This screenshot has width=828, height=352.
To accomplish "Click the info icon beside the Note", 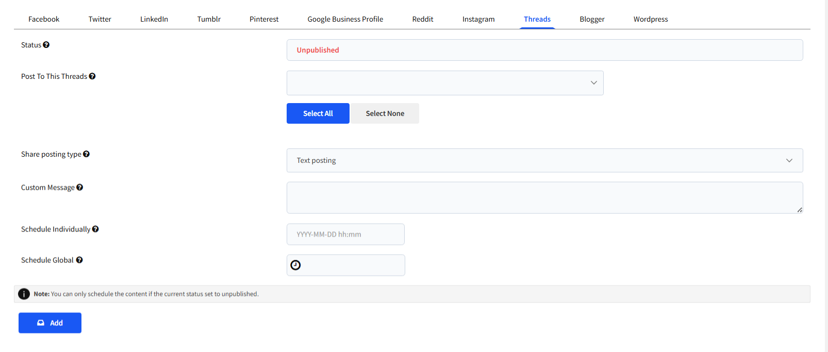I will click(24, 294).
